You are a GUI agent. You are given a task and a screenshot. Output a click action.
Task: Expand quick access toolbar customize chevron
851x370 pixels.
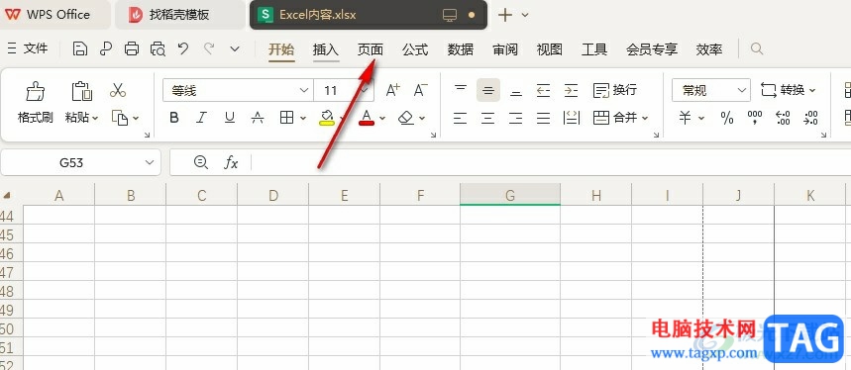point(235,49)
